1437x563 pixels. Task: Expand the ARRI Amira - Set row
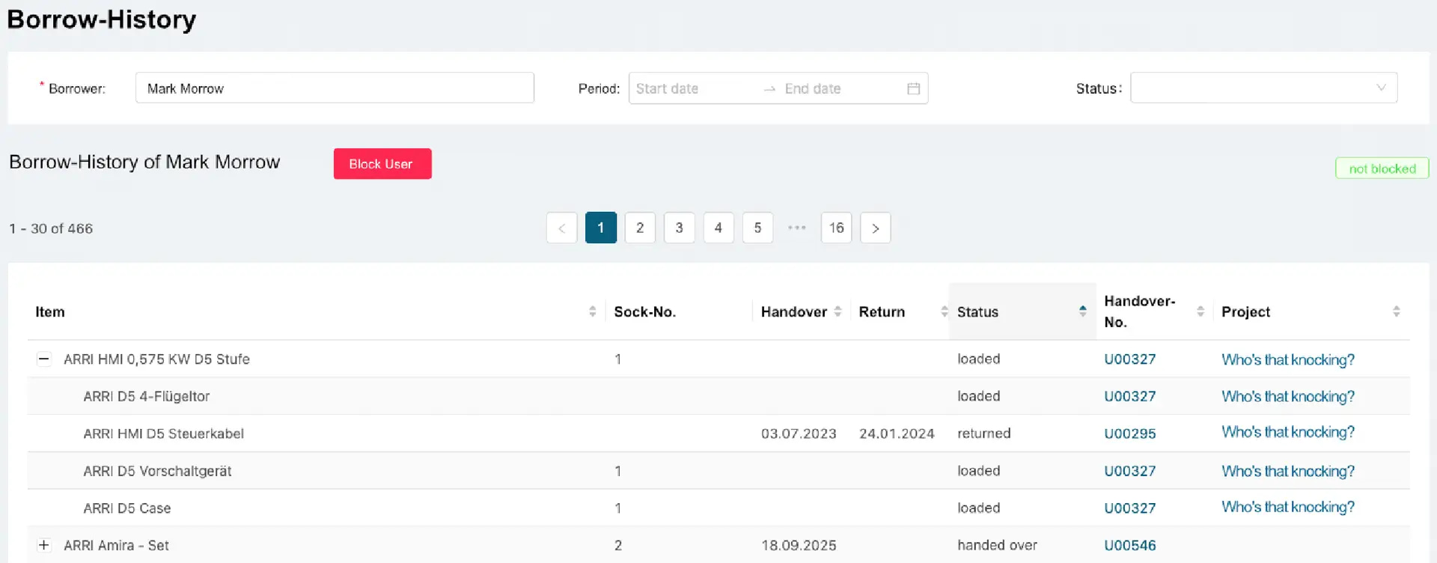[44, 545]
